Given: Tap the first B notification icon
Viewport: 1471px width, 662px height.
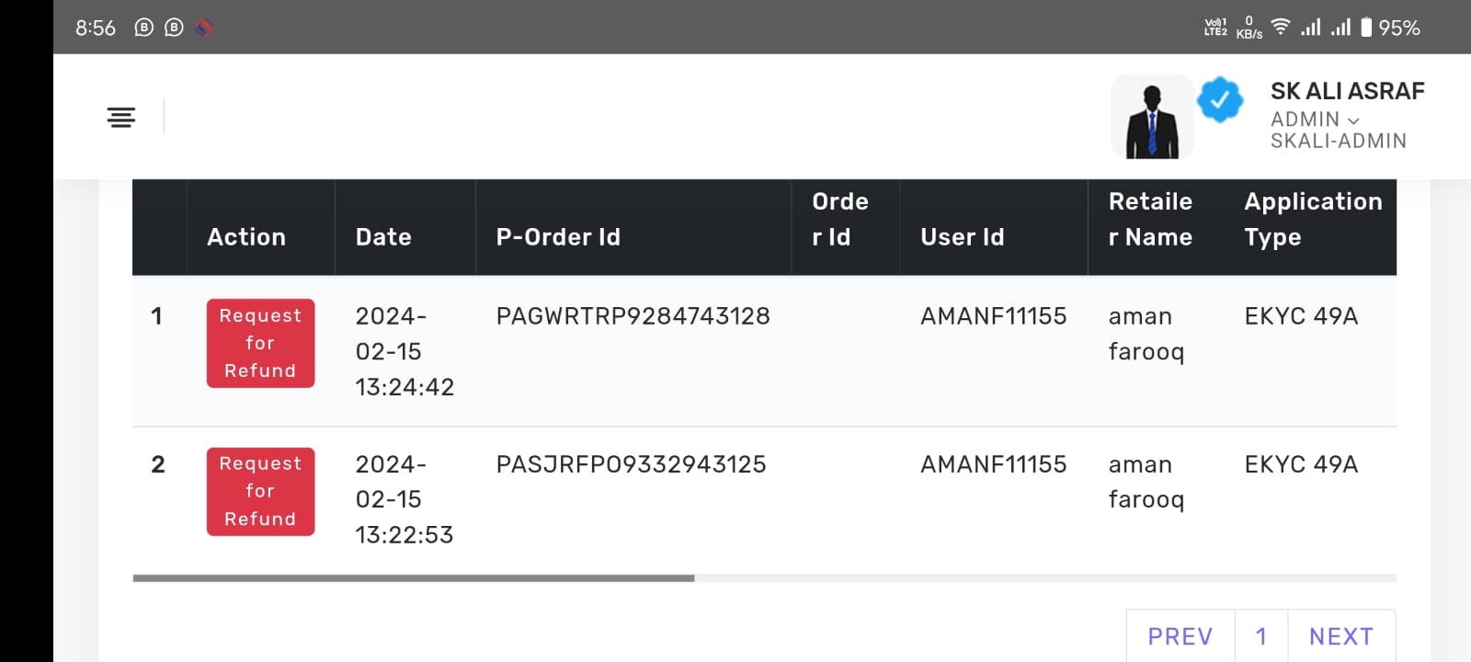Looking at the screenshot, I should 143,28.
